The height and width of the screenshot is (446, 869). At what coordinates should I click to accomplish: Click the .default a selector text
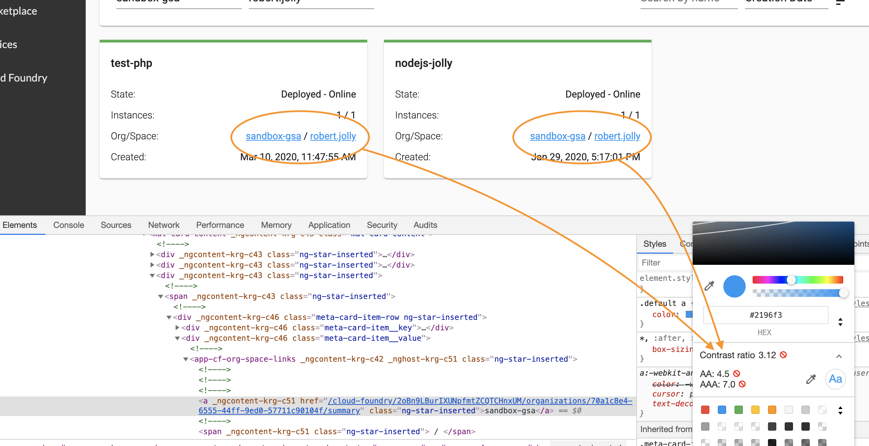[x=662, y=303]
